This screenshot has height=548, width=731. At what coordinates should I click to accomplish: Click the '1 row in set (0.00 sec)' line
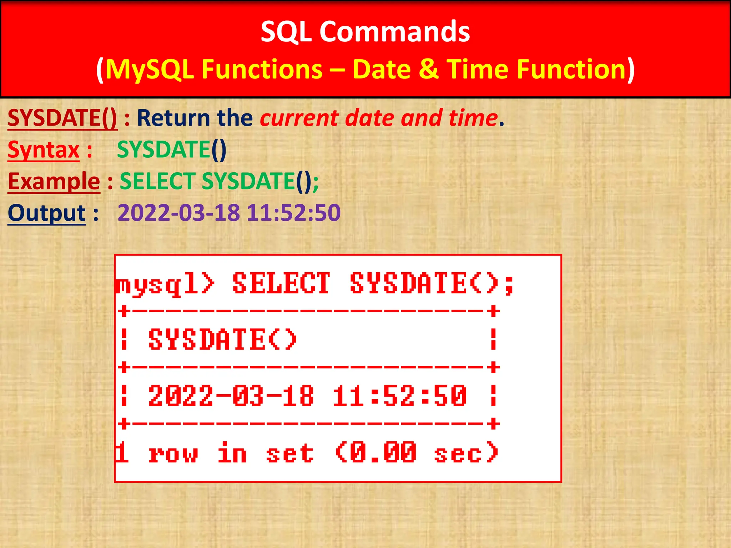[x=307, y=452]
